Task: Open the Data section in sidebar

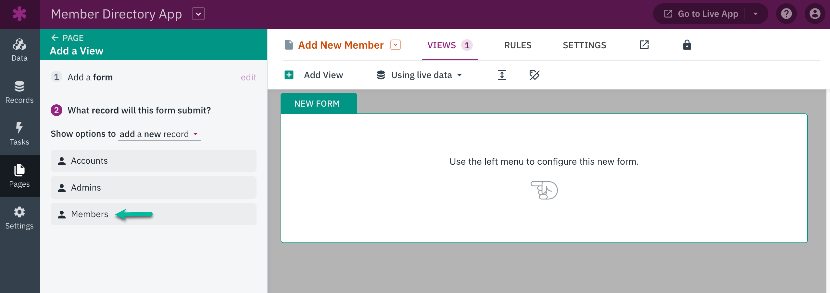Action: coord(19,50)
